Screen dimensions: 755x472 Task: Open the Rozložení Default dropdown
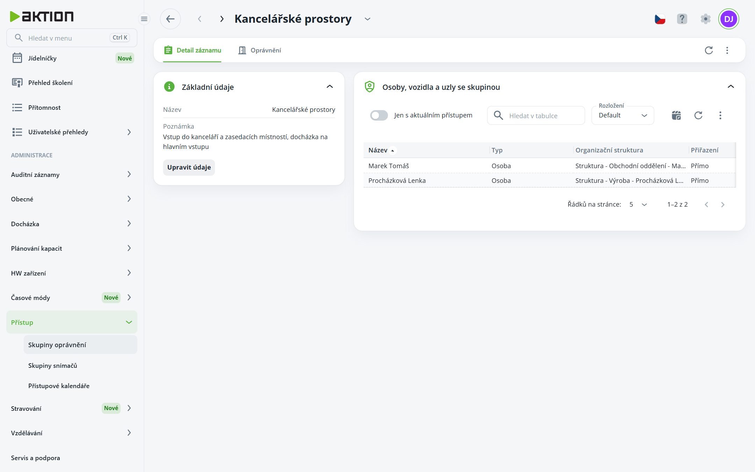[623, 115]
